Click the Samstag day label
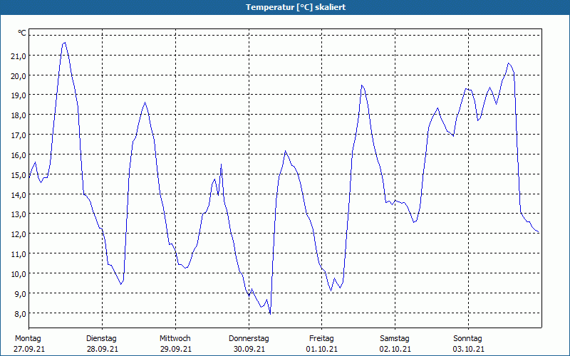Image resolution: width=570 pixels, height=356 pixels. [x=395, y=338]
